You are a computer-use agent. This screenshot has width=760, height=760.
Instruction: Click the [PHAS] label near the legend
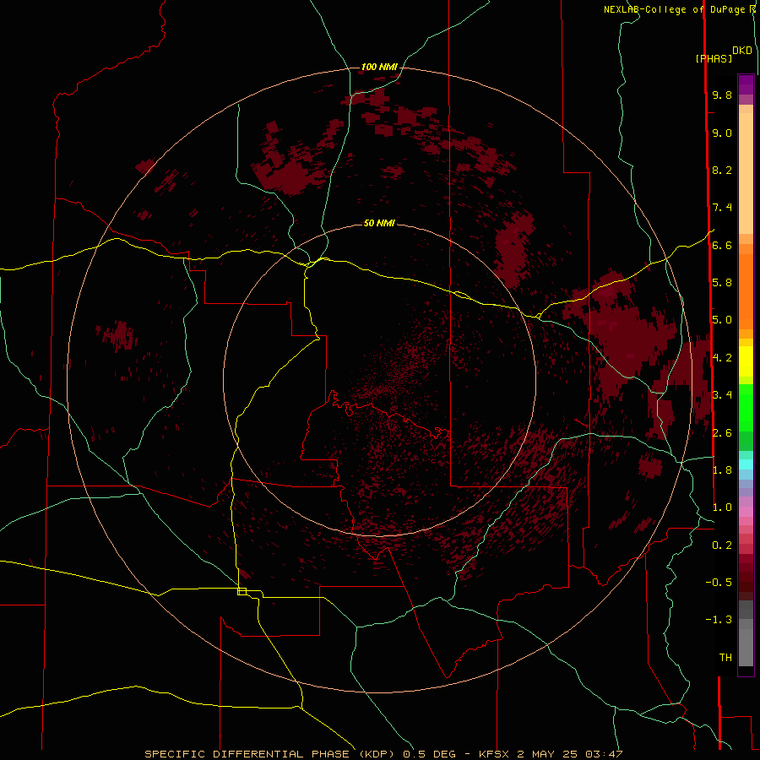[714, 59]
